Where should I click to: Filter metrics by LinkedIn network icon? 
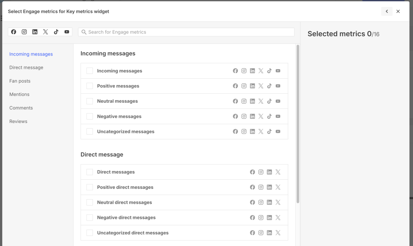tap(35, 32)
